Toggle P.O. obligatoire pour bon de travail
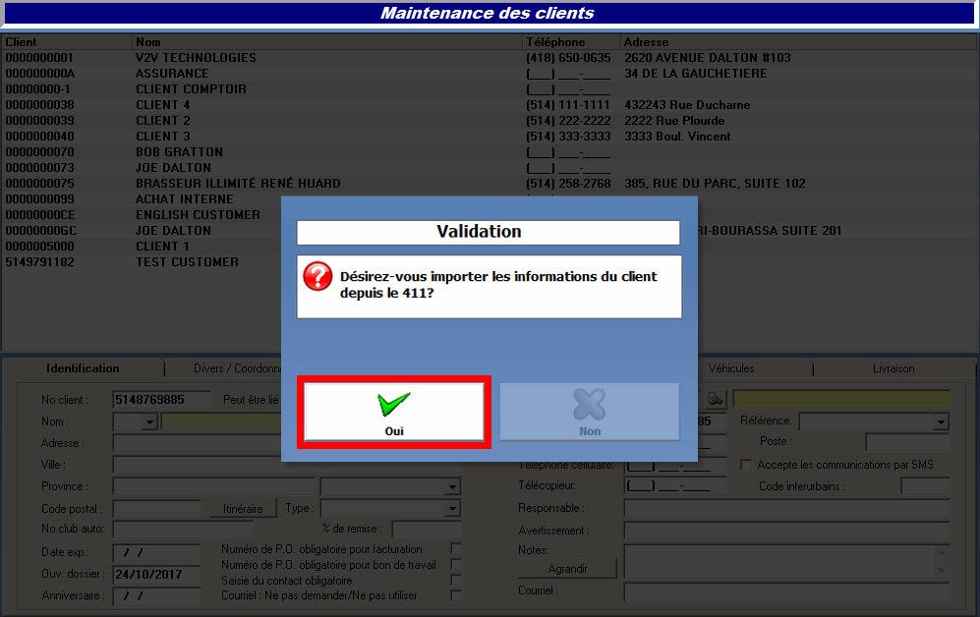Image resolution: width=980 pixels, height=617 pixels. (x=456, y=565)
